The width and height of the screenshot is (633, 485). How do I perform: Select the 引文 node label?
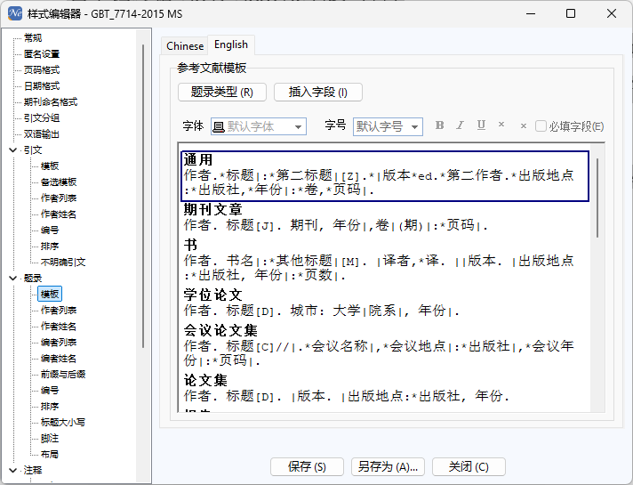[33, 150]
